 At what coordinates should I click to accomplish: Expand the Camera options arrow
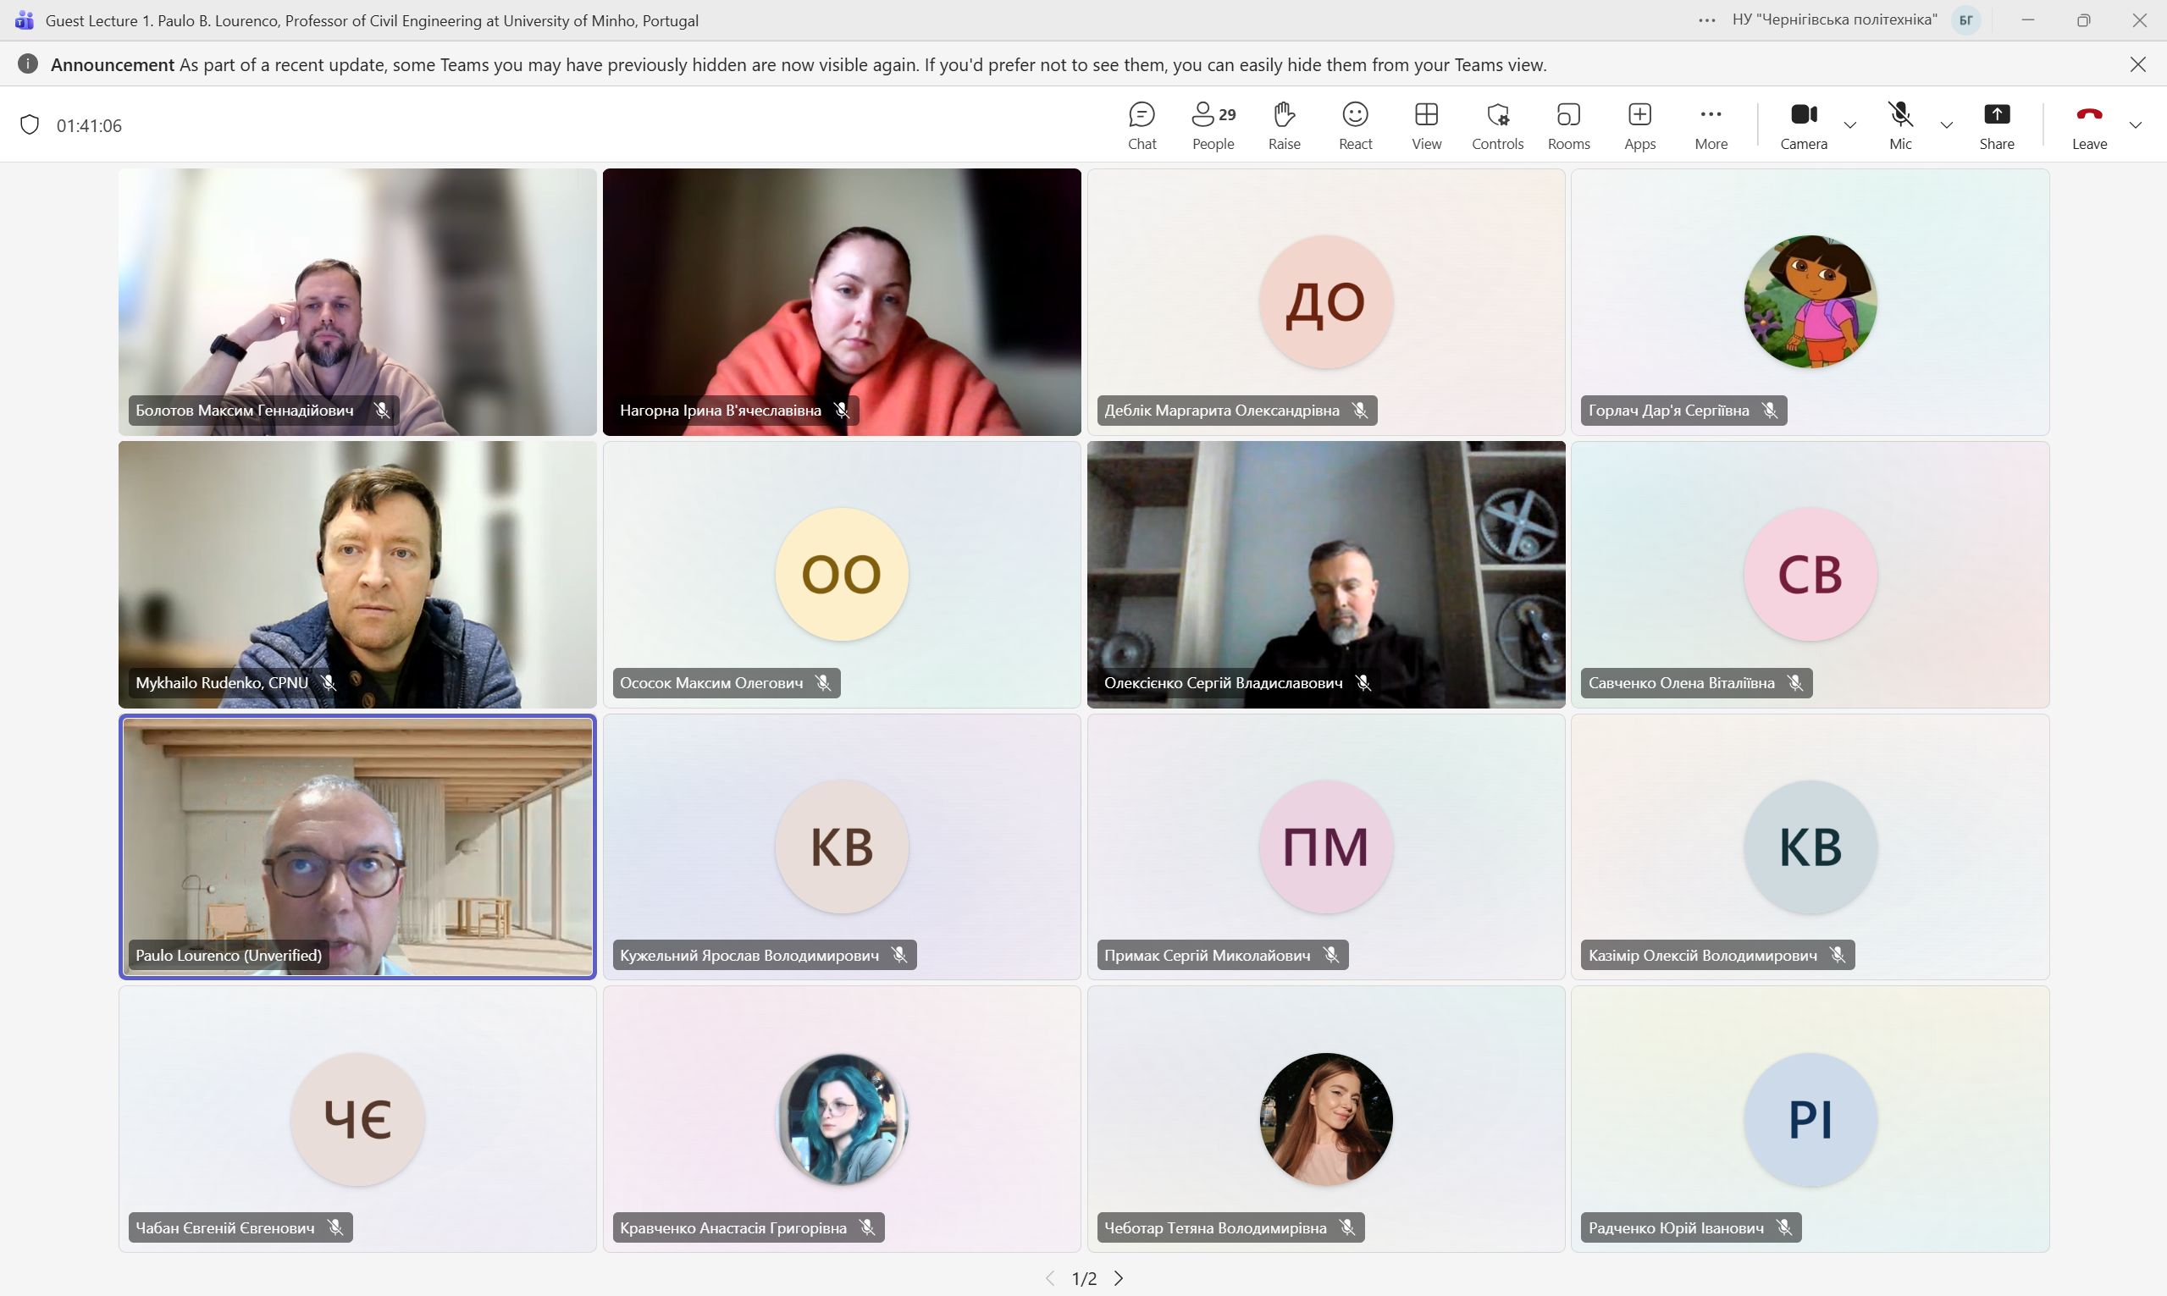click(x=1850, y=125)
